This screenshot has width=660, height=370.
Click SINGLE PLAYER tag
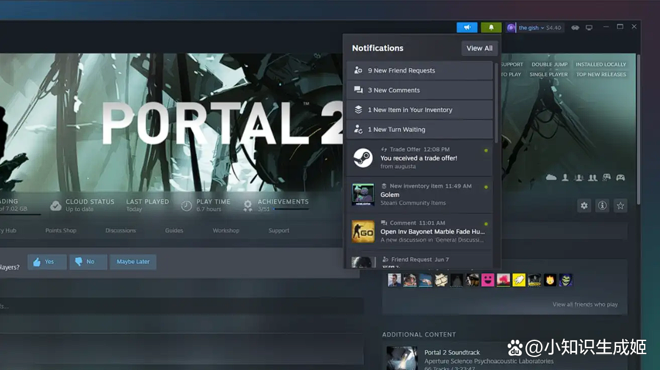click(x=549, y=75)
